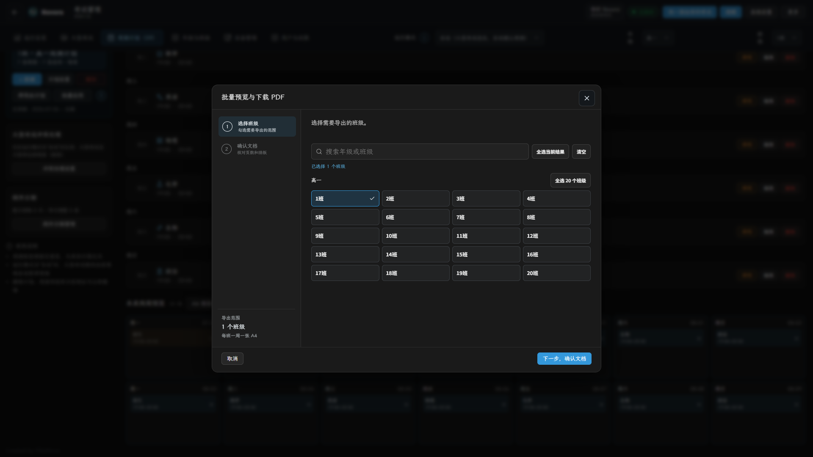This screenshot has width=813, height=457.
Task: Click the search magnifier icon
Action: pos(319,151)
